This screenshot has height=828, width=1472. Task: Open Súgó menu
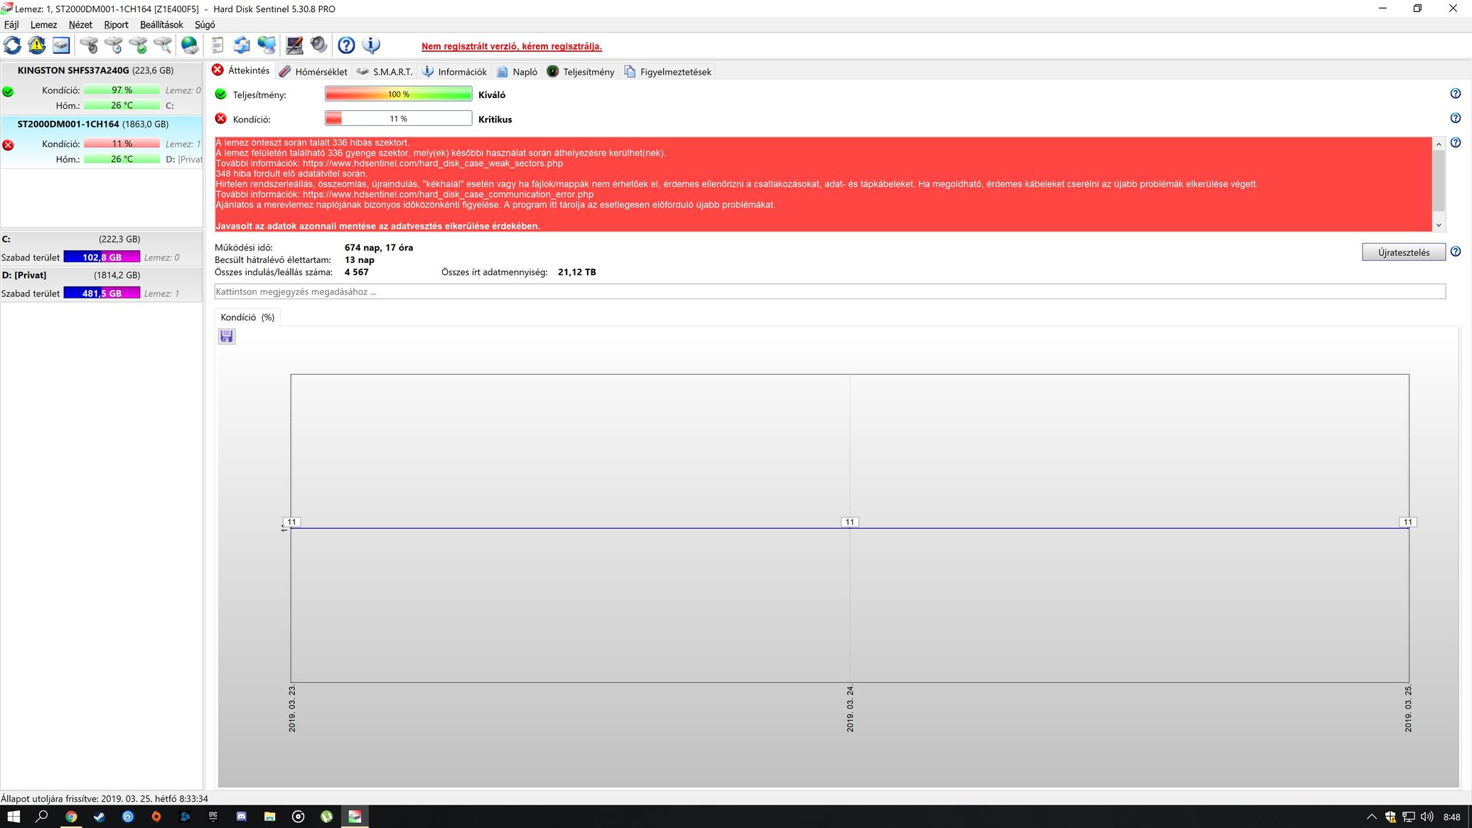pyautogui.click(x=205, y=25)
